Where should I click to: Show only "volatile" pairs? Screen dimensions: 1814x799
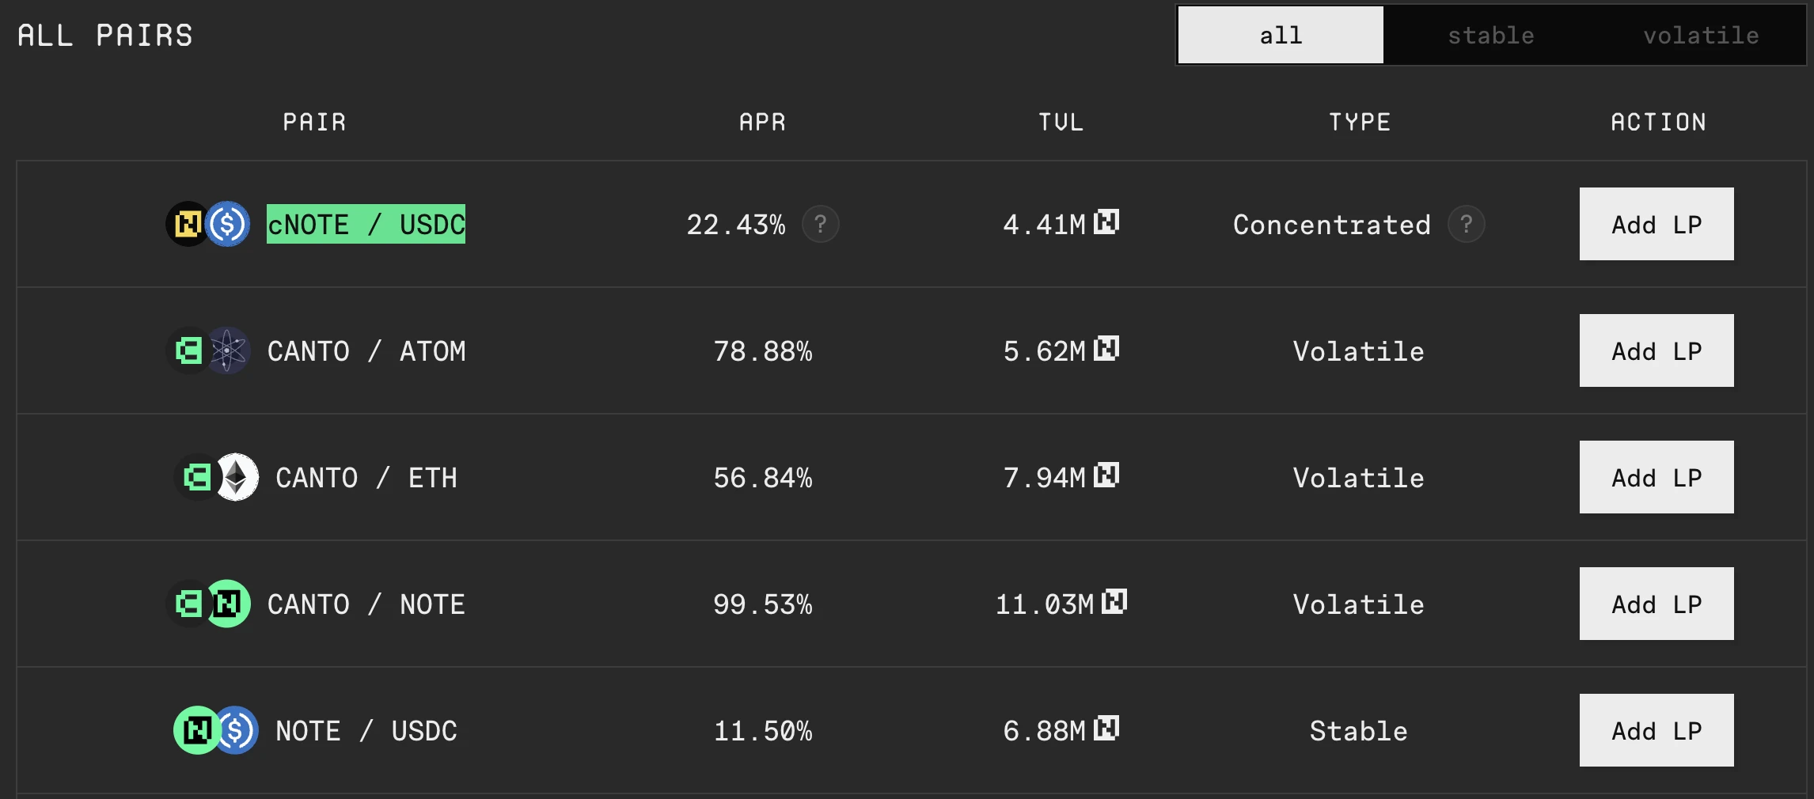1701,36
